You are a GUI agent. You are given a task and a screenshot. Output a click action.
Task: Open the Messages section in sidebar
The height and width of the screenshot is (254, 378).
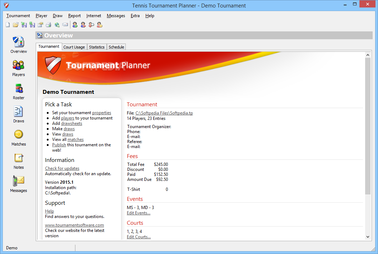coord(19,184)
